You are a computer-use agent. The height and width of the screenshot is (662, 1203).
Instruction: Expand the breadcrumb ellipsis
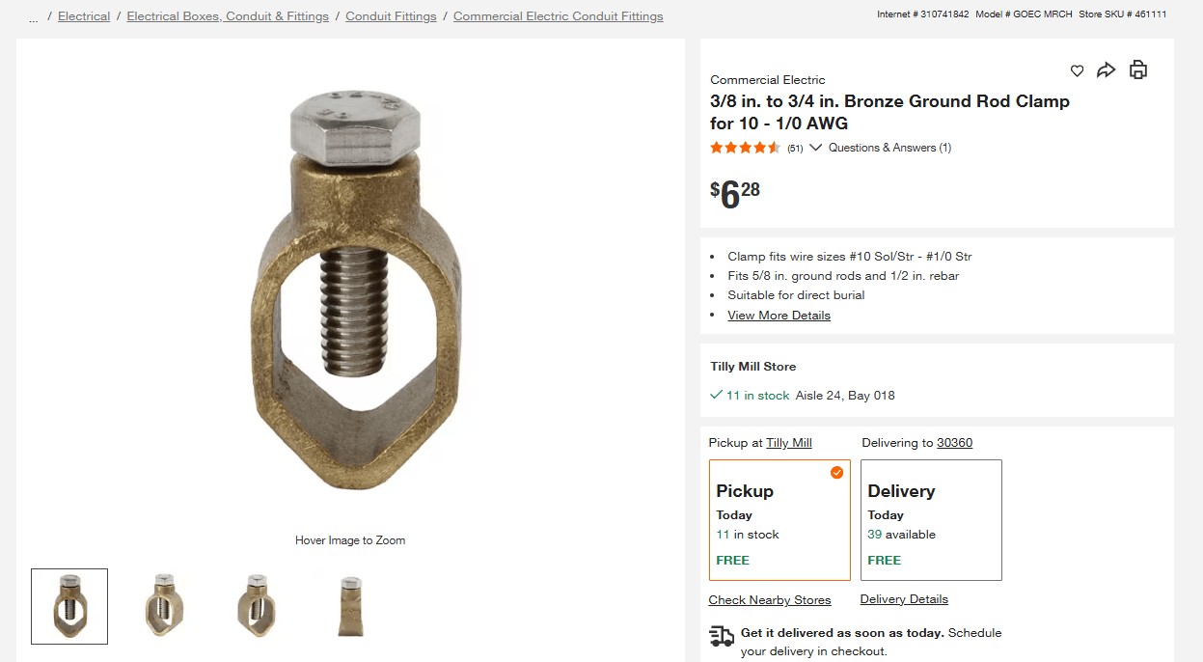[x=34, y=16]
